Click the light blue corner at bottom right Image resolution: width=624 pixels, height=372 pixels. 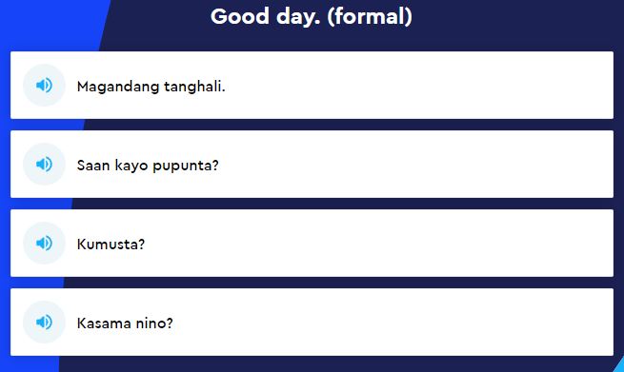(x=619, y=365)
